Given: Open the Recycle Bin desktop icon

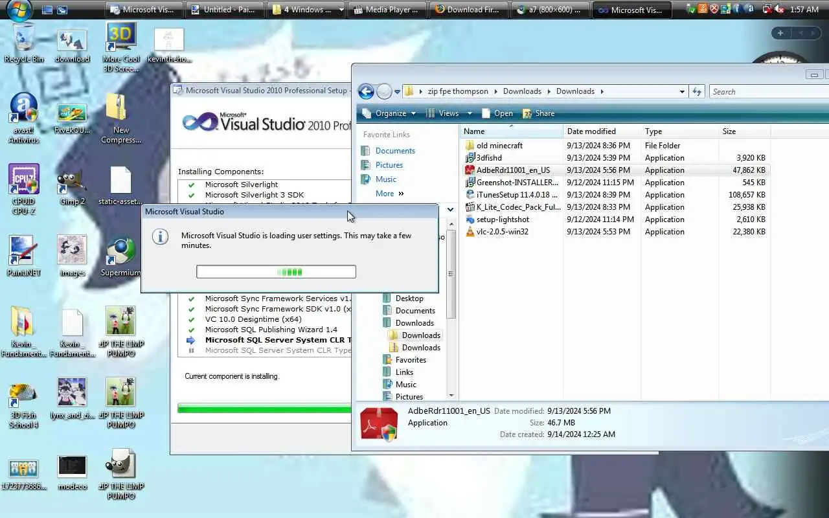Looking at the screenshot, I should pos(24,43).
